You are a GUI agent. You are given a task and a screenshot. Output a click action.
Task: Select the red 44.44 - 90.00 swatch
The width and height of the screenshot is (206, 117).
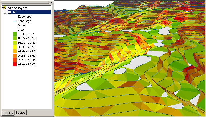(15, 64)
